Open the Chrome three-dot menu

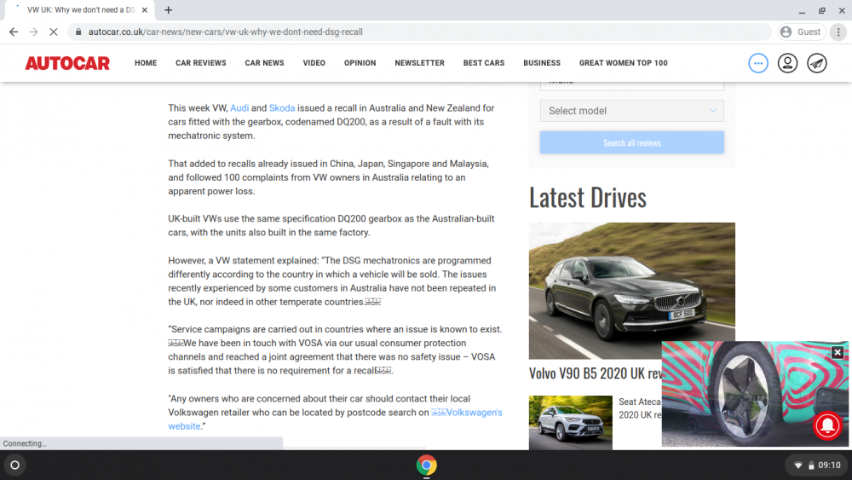click(x=838, y=32)
